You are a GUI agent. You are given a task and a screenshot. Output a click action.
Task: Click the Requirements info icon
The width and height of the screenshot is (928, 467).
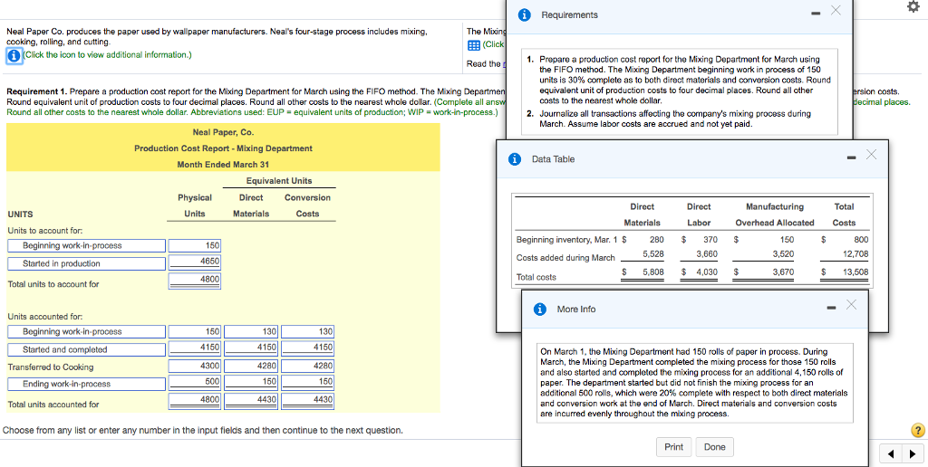click(525, 15)
